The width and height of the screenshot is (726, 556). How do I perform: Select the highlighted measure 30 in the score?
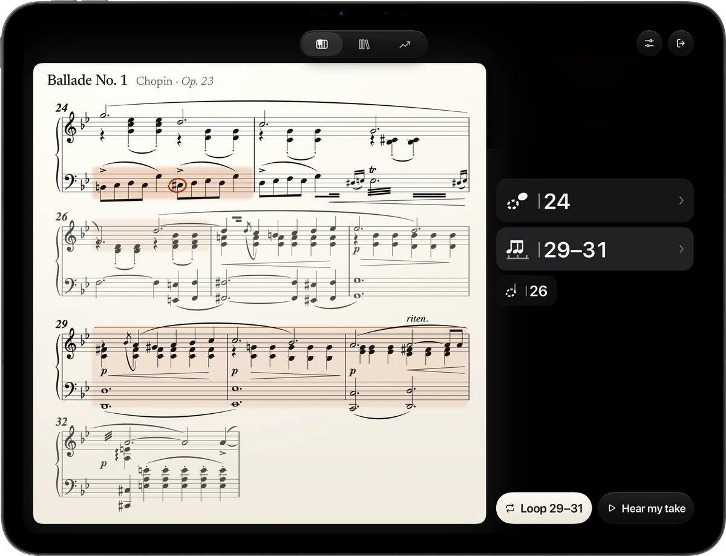[x=287, y=367]
